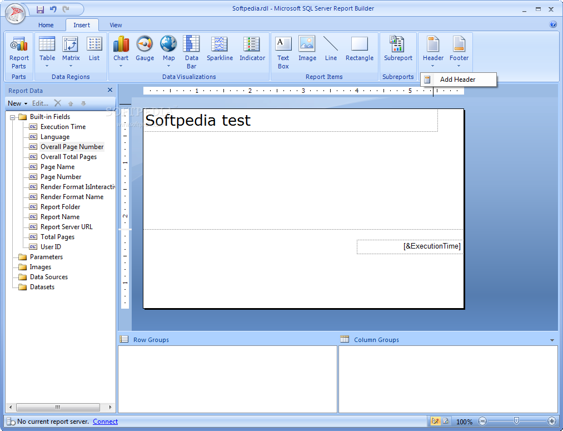Insert a Text Box report item
563x431 pixels.
[x=283, y=52]
